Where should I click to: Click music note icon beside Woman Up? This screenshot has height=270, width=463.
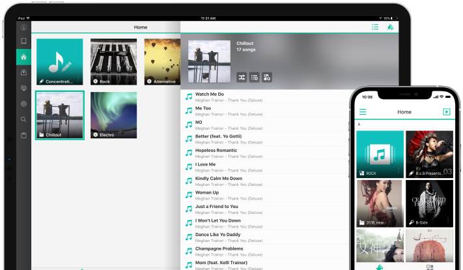tap(189, 195)
